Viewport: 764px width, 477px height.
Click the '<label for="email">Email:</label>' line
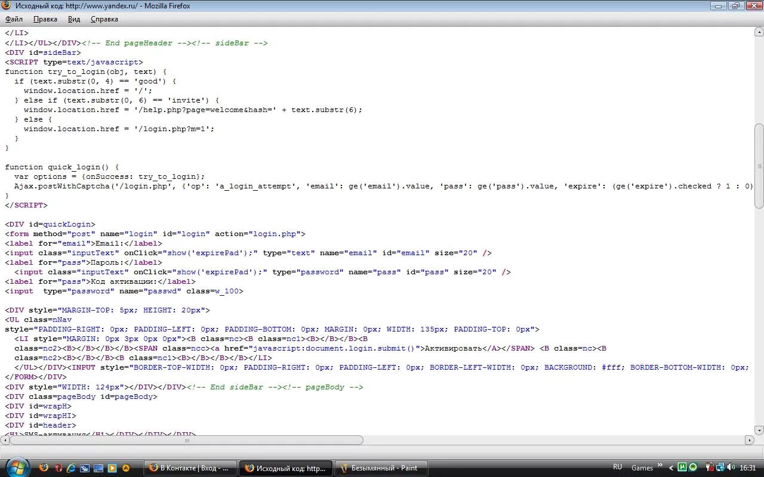point(84,243)
